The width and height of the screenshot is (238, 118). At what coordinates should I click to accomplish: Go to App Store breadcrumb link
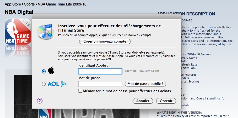pyautogui.click(x=13, y=4)
